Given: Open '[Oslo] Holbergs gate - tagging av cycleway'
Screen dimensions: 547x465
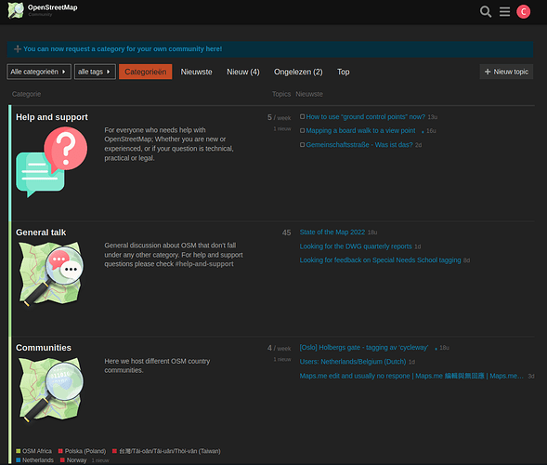Looking at the screenshot, I should pyautogui.click(x=363, y=347).
